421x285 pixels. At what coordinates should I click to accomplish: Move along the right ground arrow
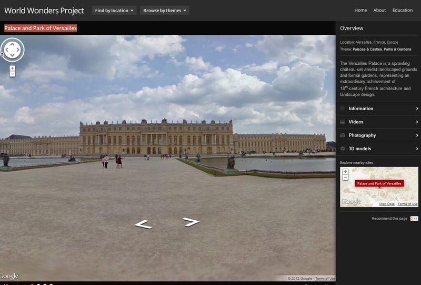point(191,222)
